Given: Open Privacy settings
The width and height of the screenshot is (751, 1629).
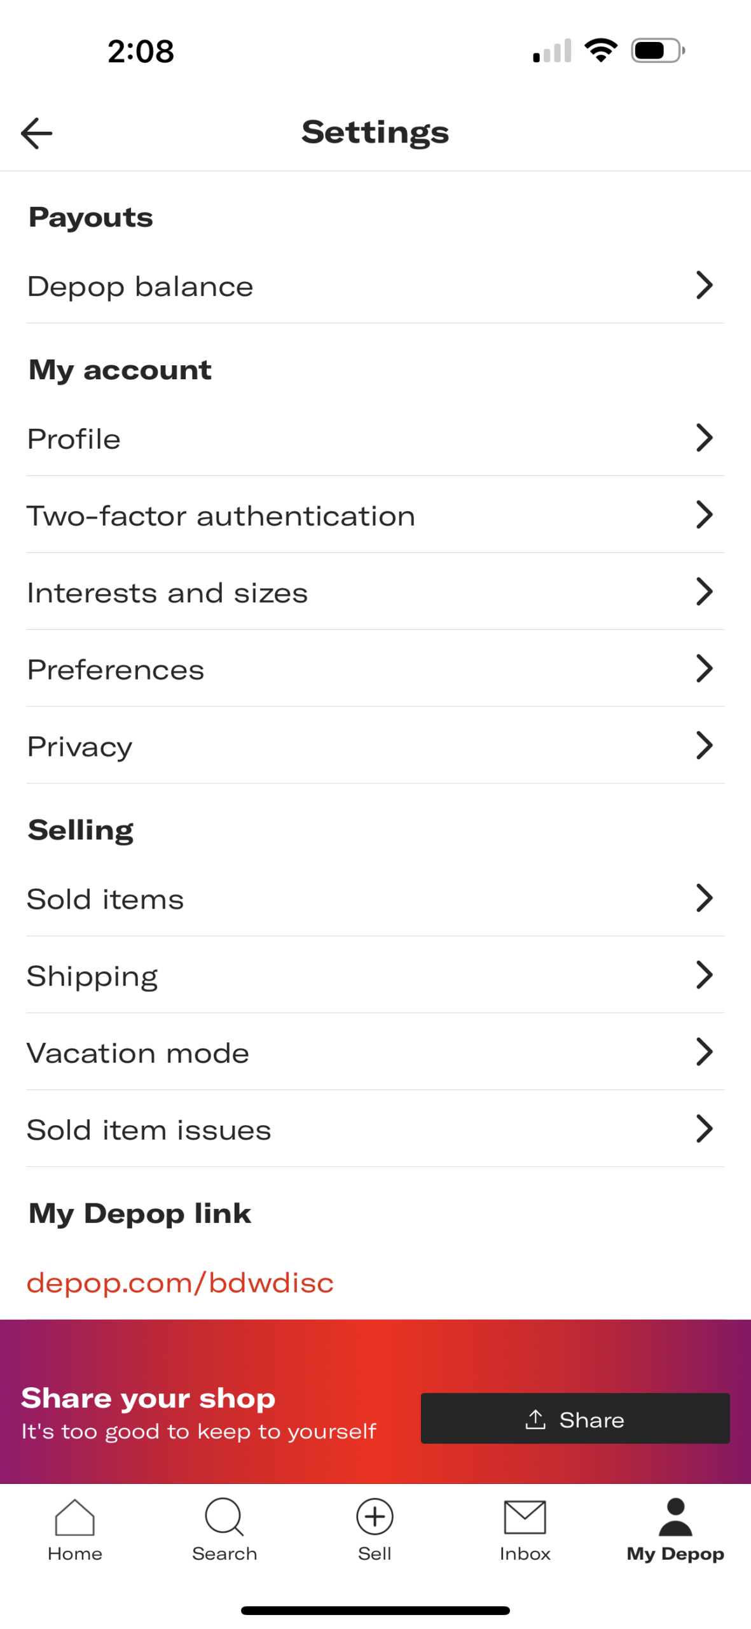Looking at the screenshot, I should pos(375,746).
